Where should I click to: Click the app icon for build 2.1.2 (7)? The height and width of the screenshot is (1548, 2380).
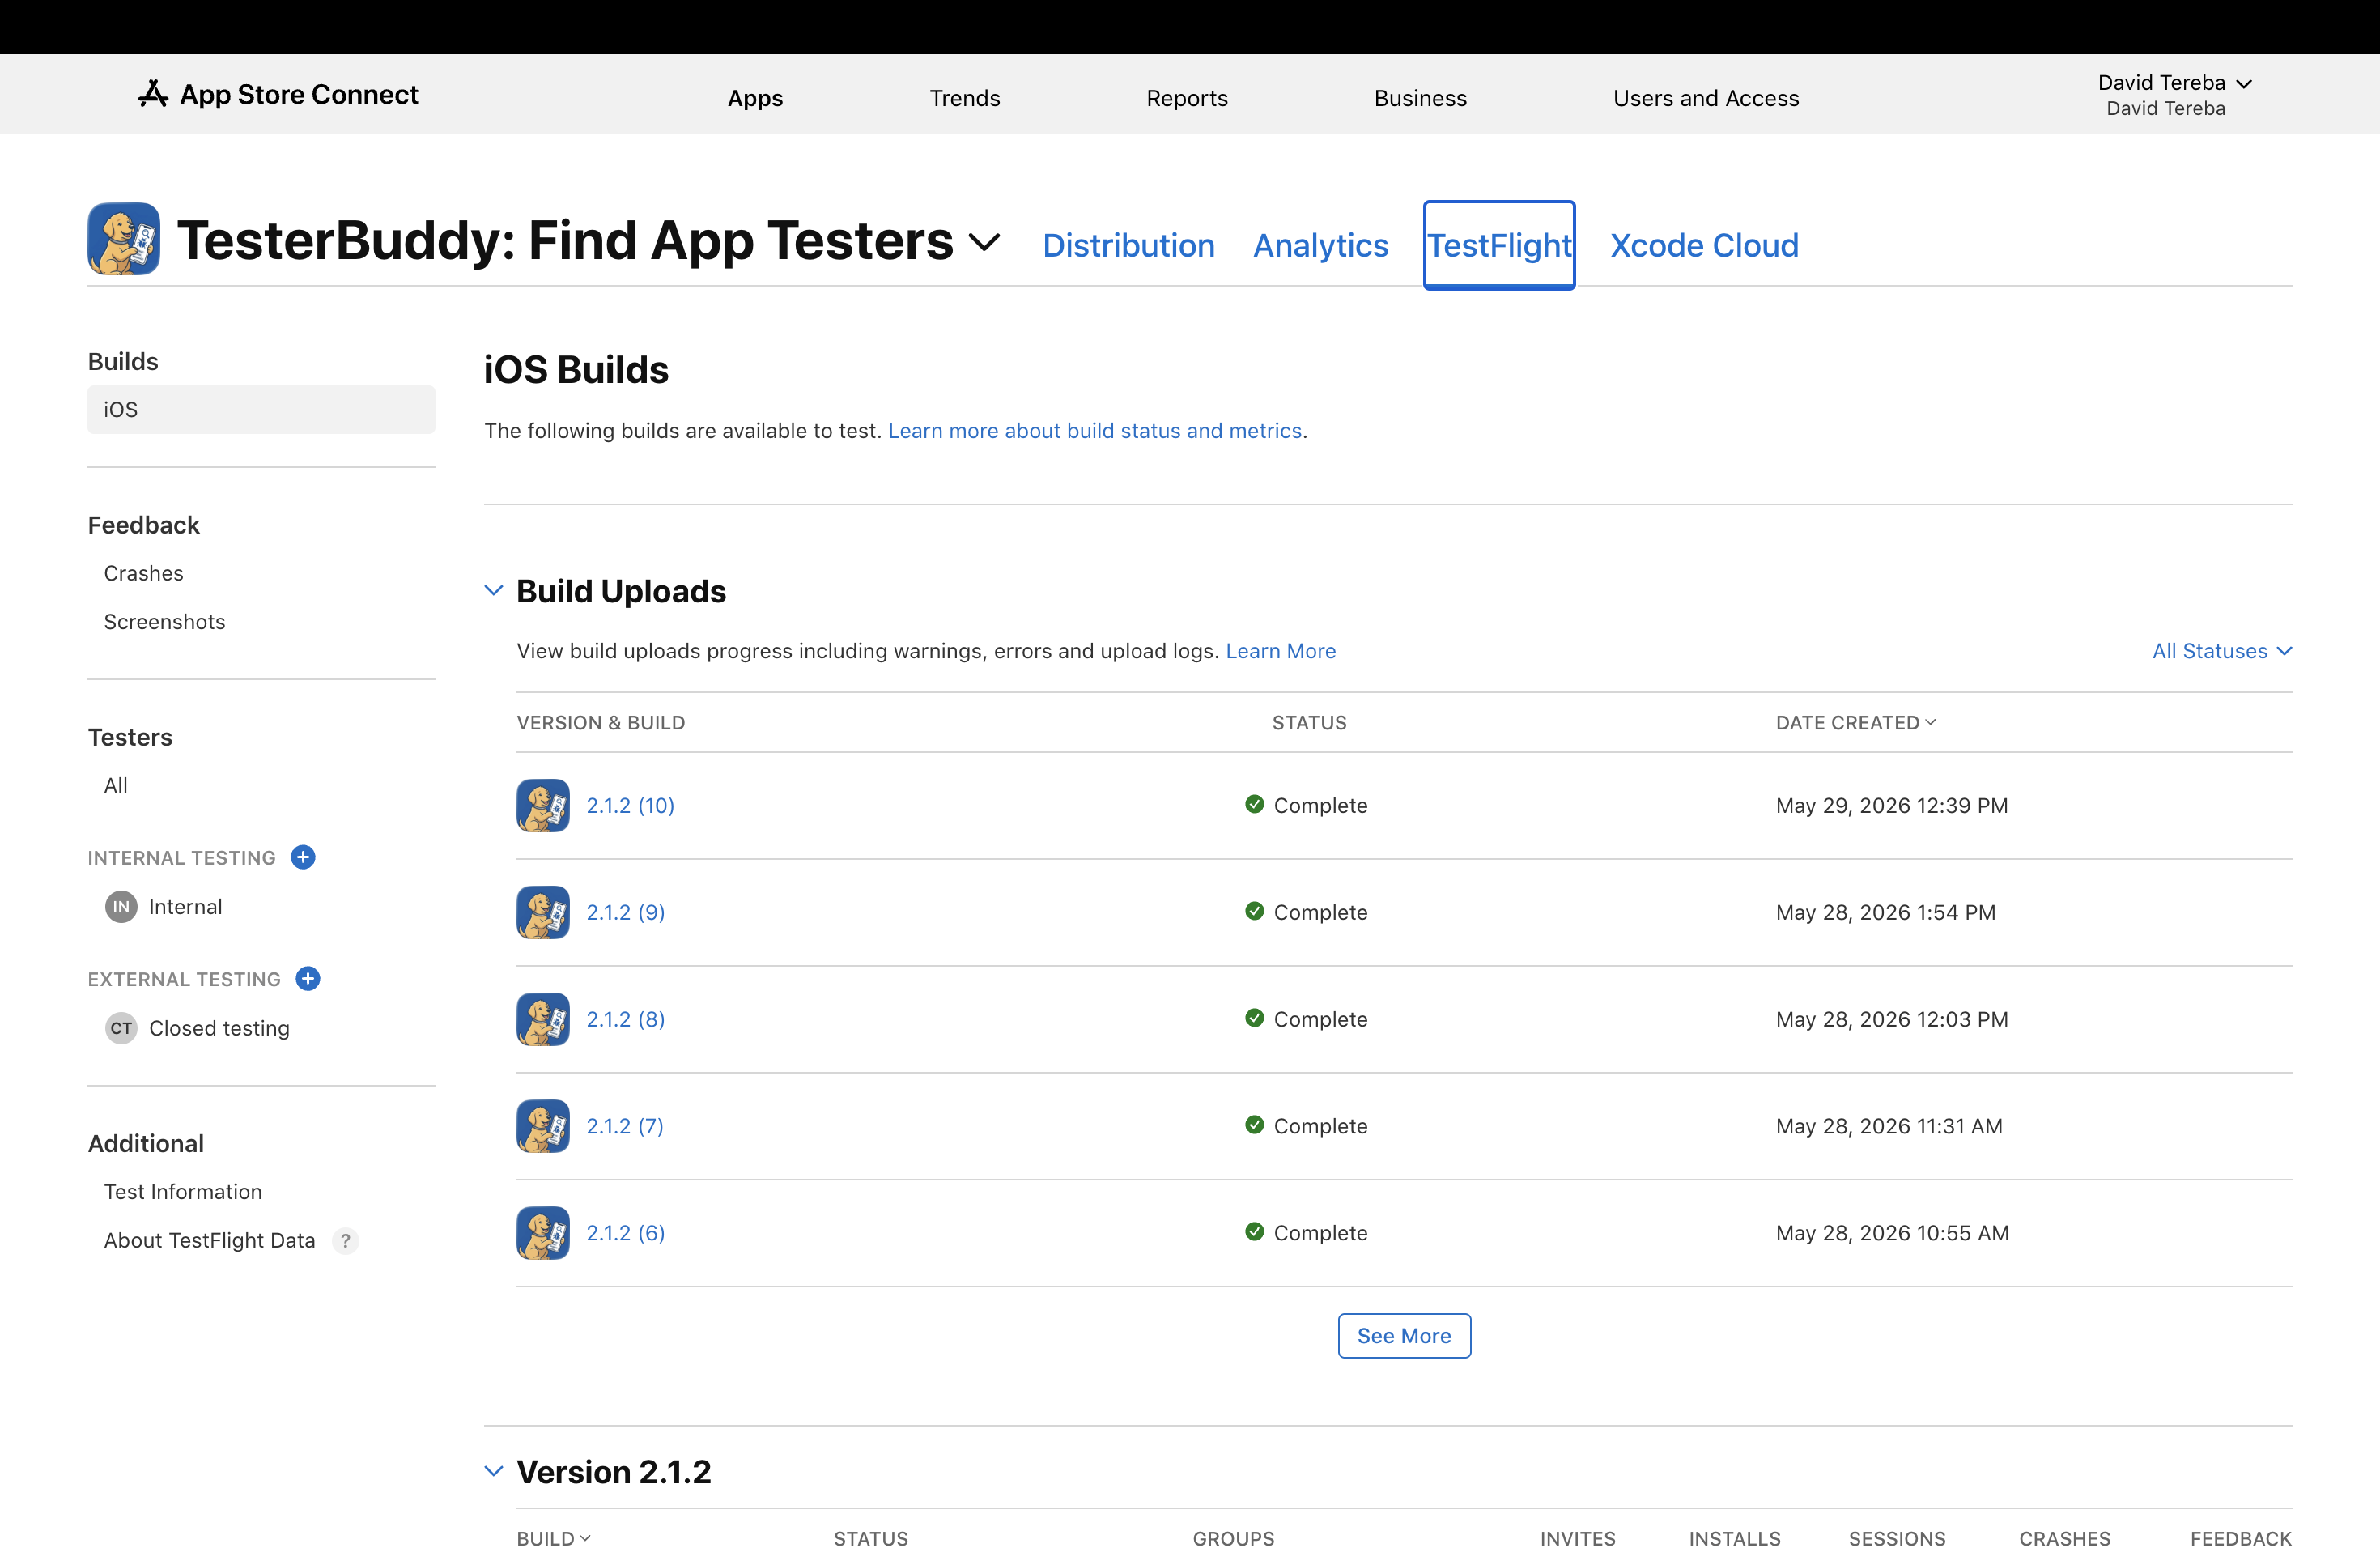(x=543, y=1126)
